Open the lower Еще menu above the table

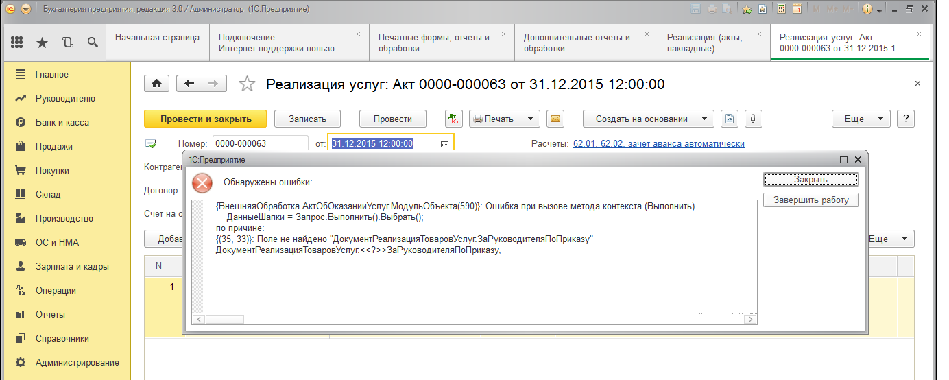pyautogui.click(x=889, y=239)
